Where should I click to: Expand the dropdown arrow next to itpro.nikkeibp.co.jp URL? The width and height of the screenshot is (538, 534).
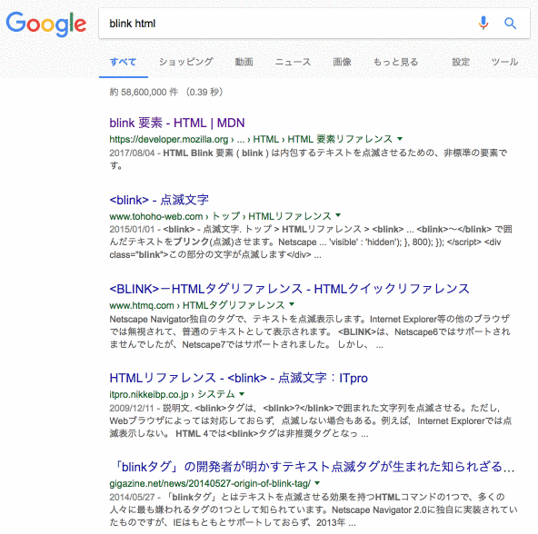[242, 393]
